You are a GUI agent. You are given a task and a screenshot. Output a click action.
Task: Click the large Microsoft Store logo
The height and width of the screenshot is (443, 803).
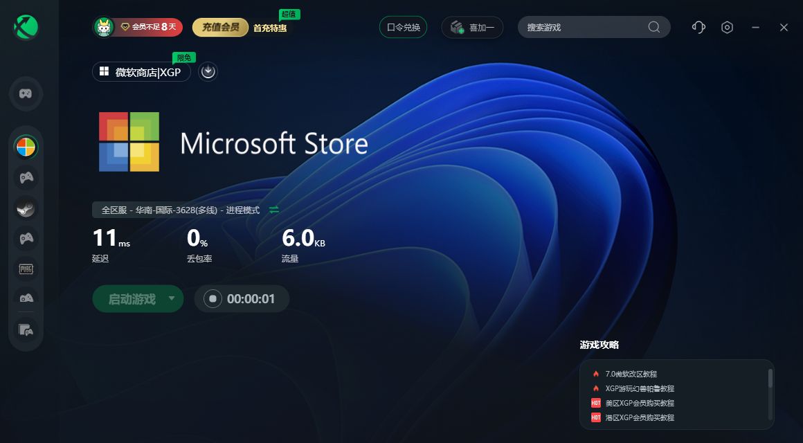click(x=129, y=142)
